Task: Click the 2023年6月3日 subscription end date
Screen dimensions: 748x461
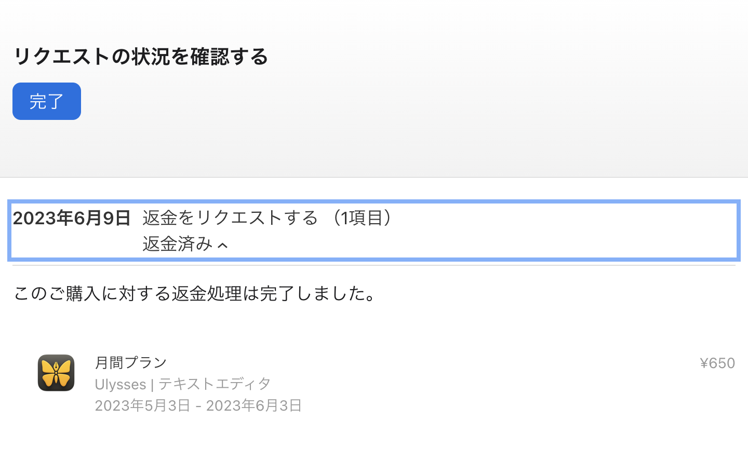Action: click(x=254, y=405)
